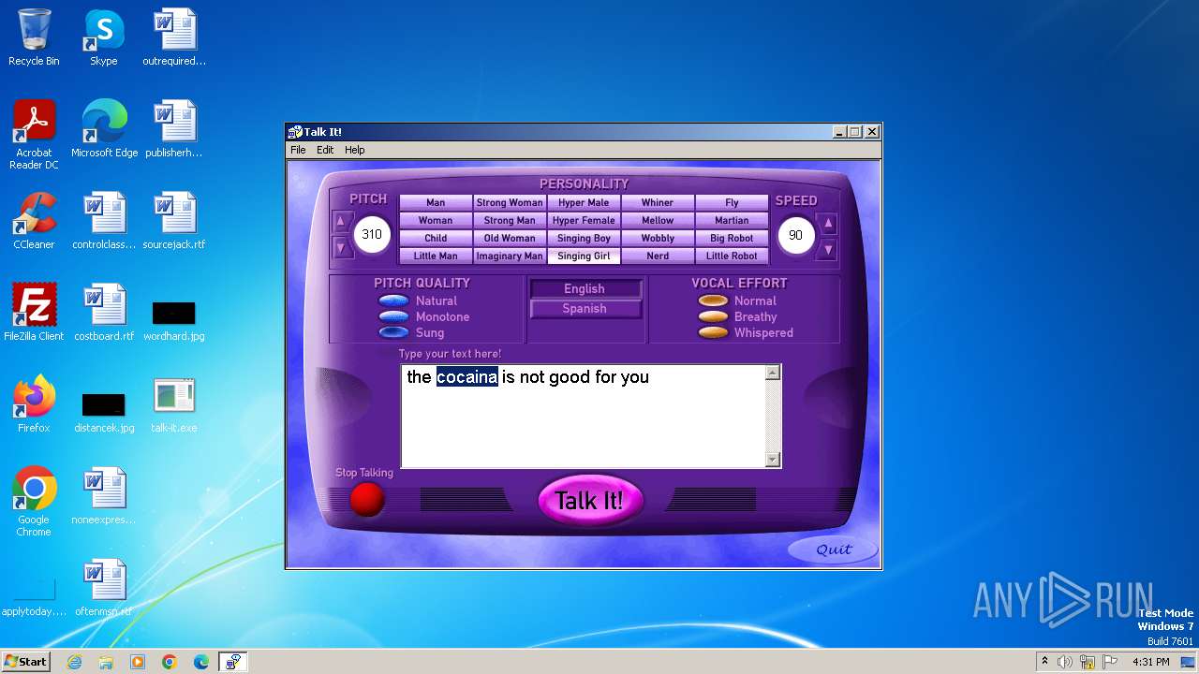Select Whispered vocal effort

713,332
